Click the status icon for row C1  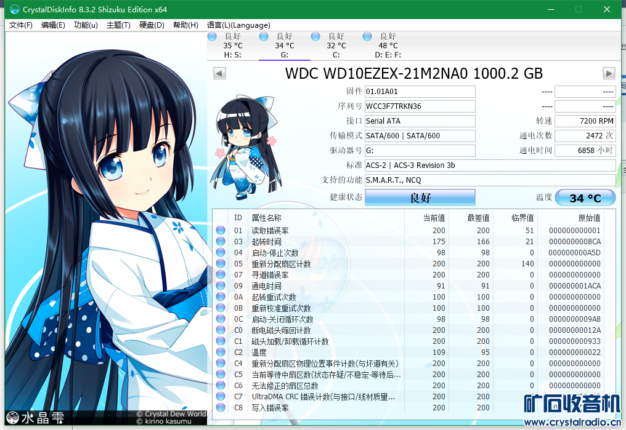221,341
